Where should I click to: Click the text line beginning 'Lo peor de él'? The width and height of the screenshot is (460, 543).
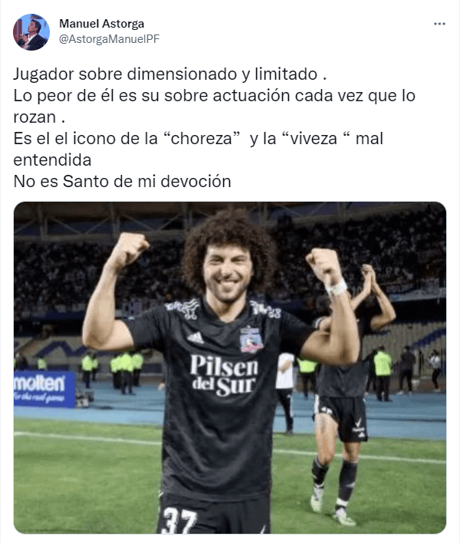[214, 96]
